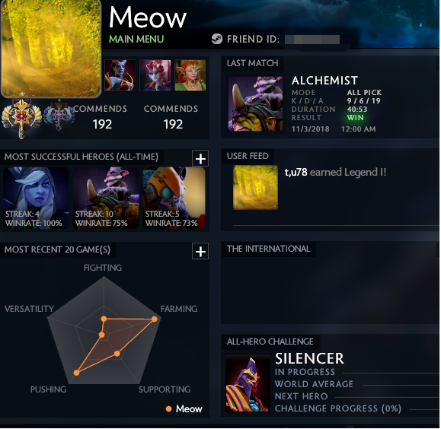Image resolution: width=441 pixels, height=429 pixels.
Task: Open the Alchemist last match portrait
Action: [x=255, y=104]
